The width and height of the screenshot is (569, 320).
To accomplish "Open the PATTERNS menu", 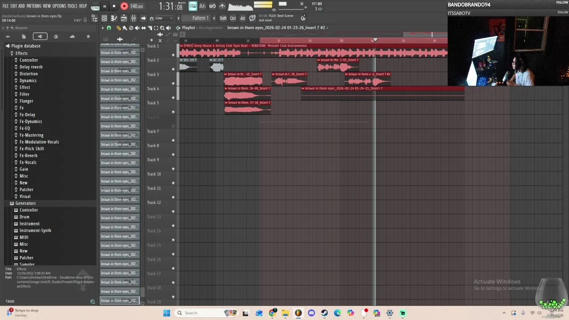I will click(x=34, y=6).
